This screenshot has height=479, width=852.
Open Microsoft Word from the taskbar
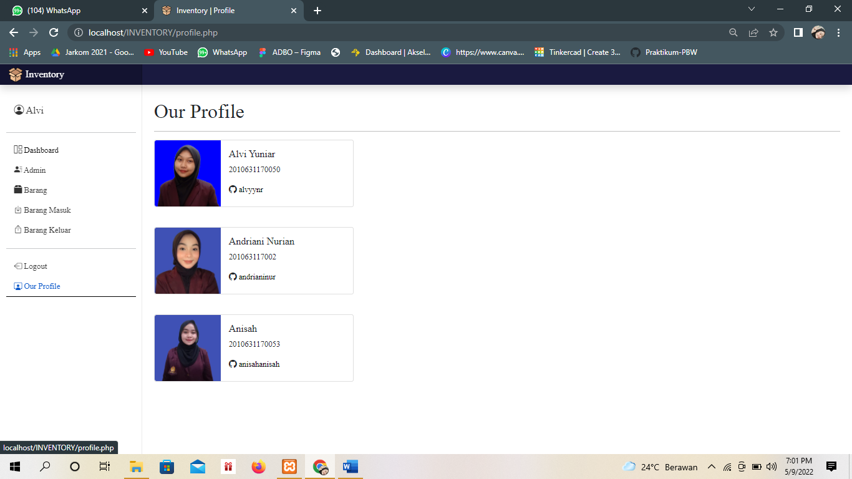pos(349,466)
